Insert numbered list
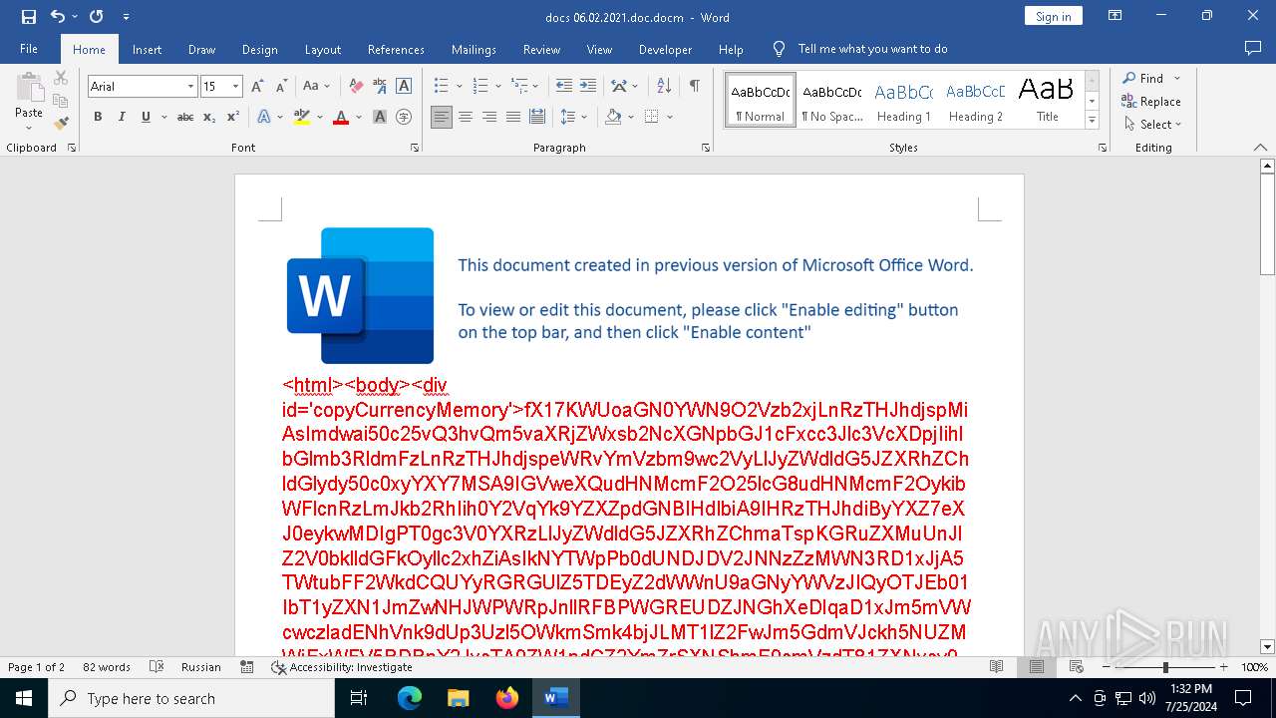1276x718 pixels. coord(479,87)
